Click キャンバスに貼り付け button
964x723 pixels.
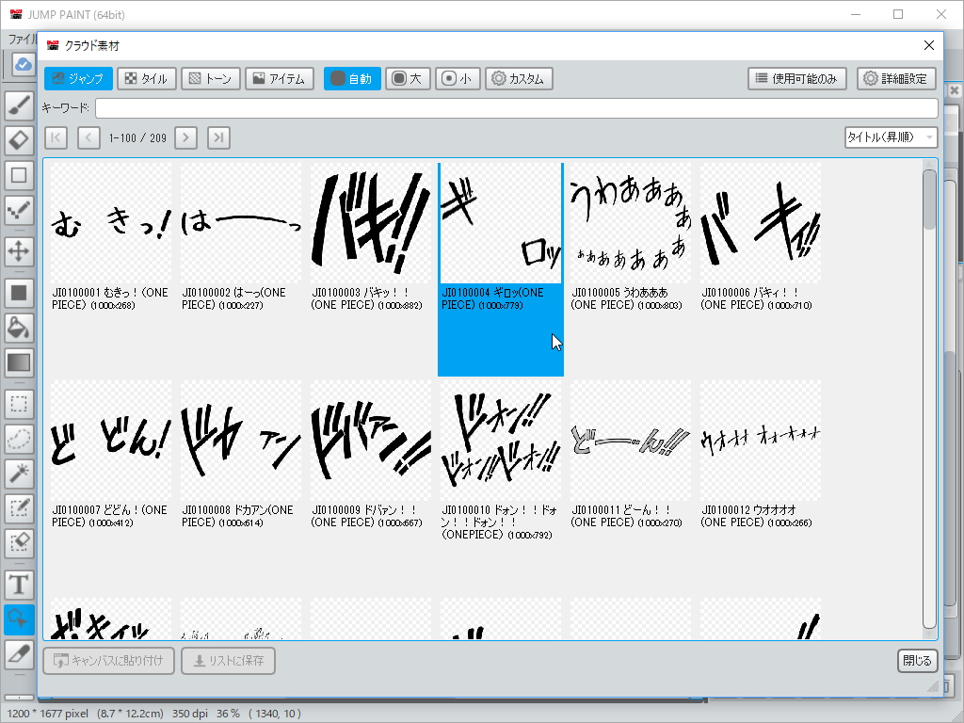coord(109,661)
